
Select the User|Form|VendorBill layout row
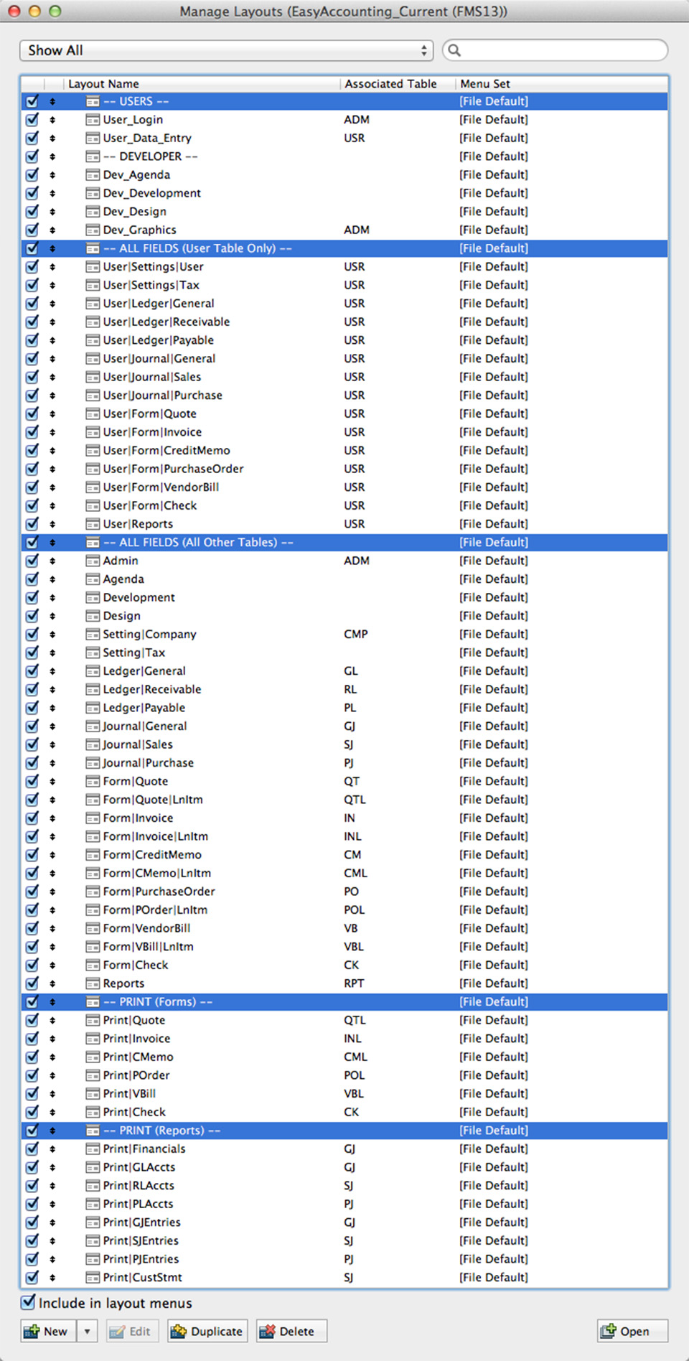(344, 487)
